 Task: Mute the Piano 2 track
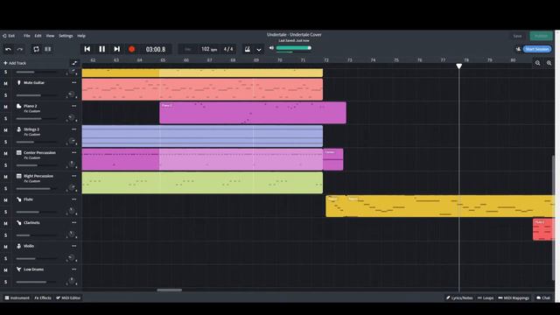[5, 107]
